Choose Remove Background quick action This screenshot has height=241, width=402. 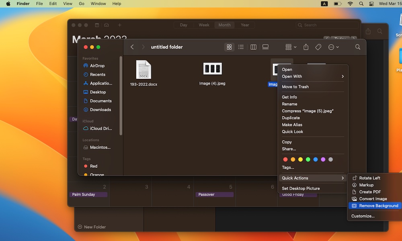pos(375,206)
